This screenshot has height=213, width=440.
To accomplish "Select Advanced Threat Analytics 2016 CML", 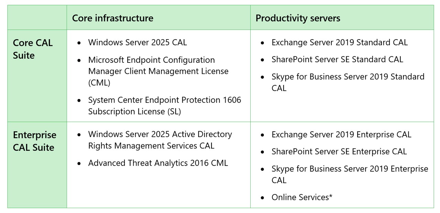I will 158,163.
